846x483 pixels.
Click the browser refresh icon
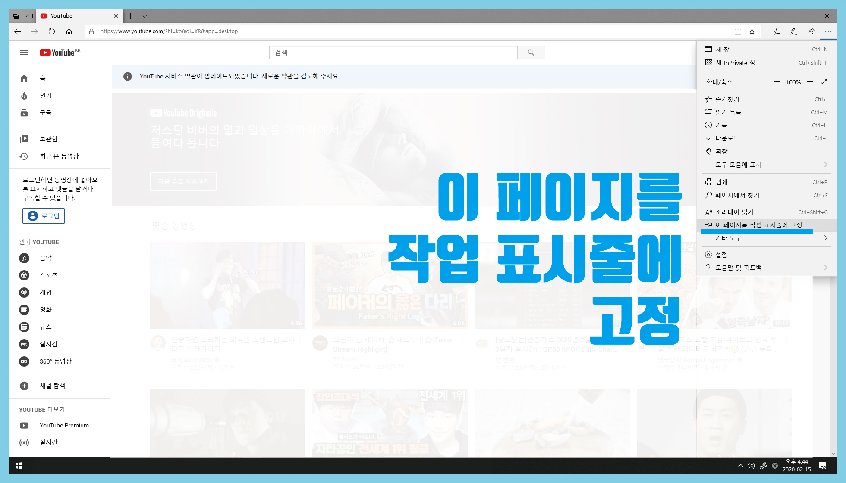[x=52, y=31]
